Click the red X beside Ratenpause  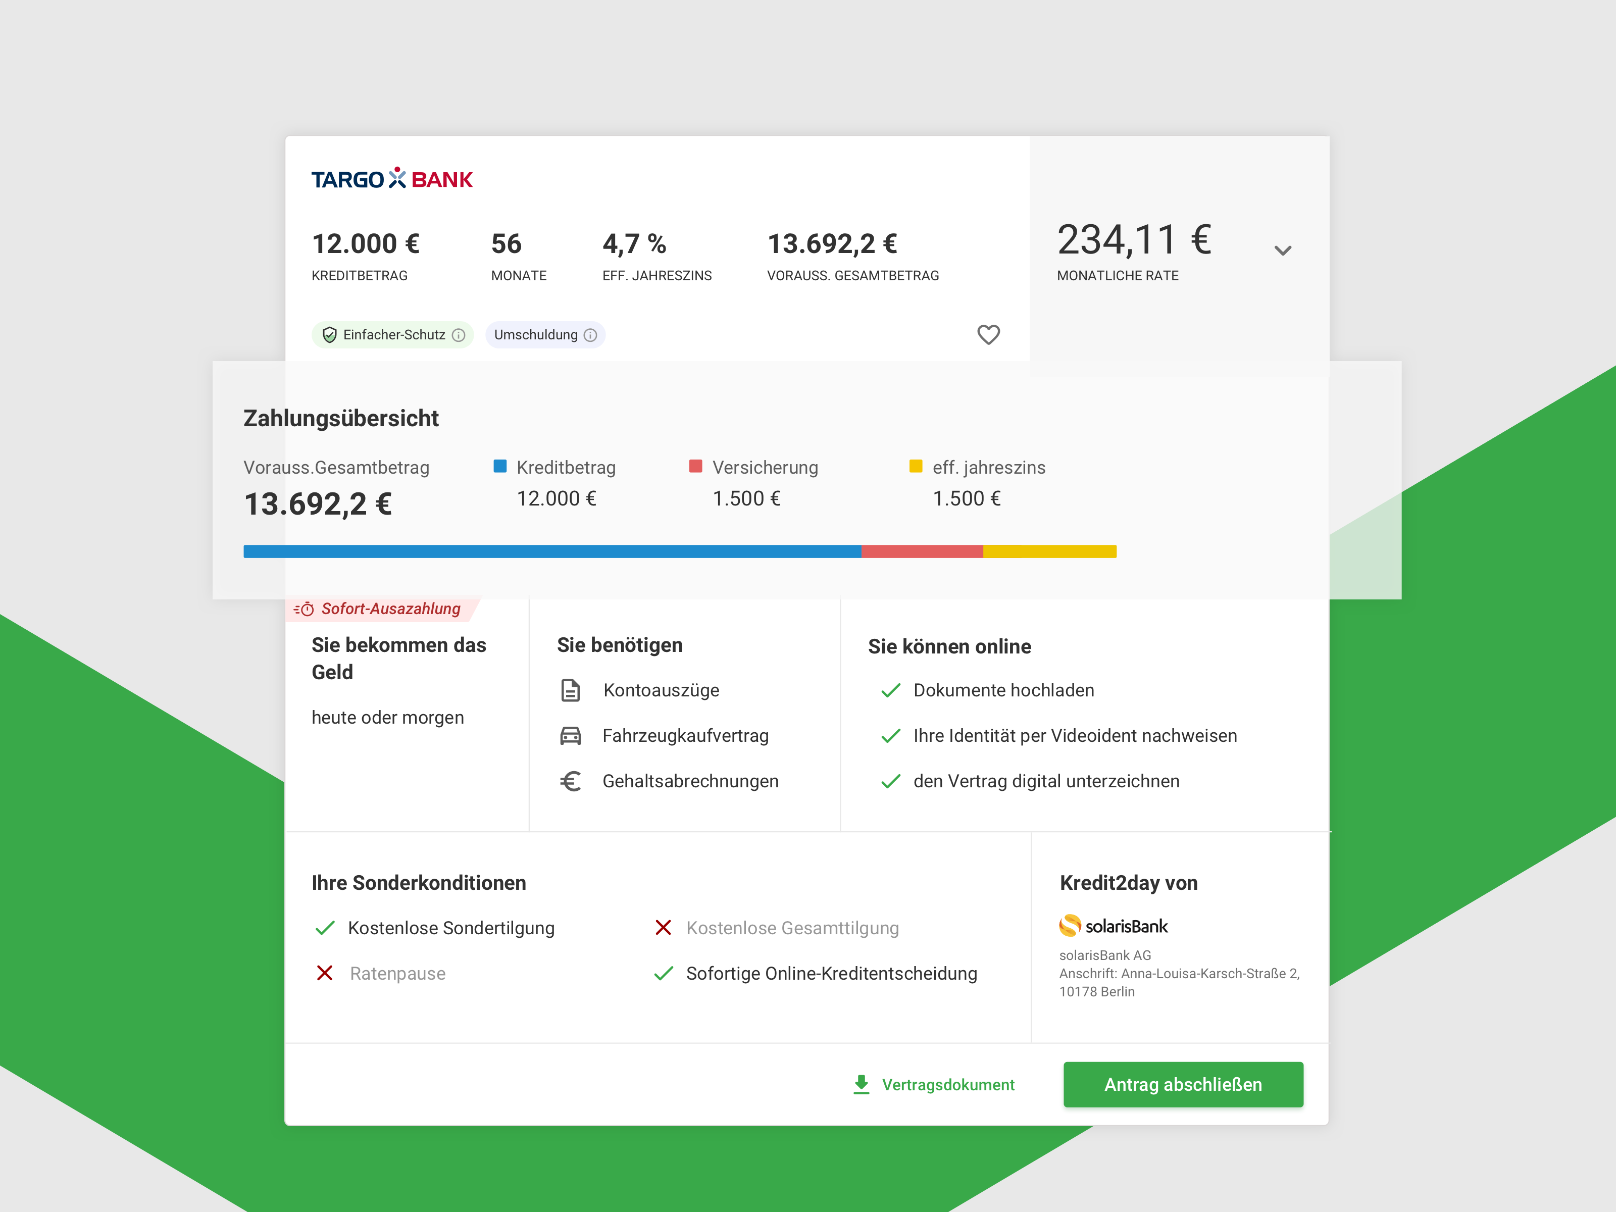[x=325, y=973]
